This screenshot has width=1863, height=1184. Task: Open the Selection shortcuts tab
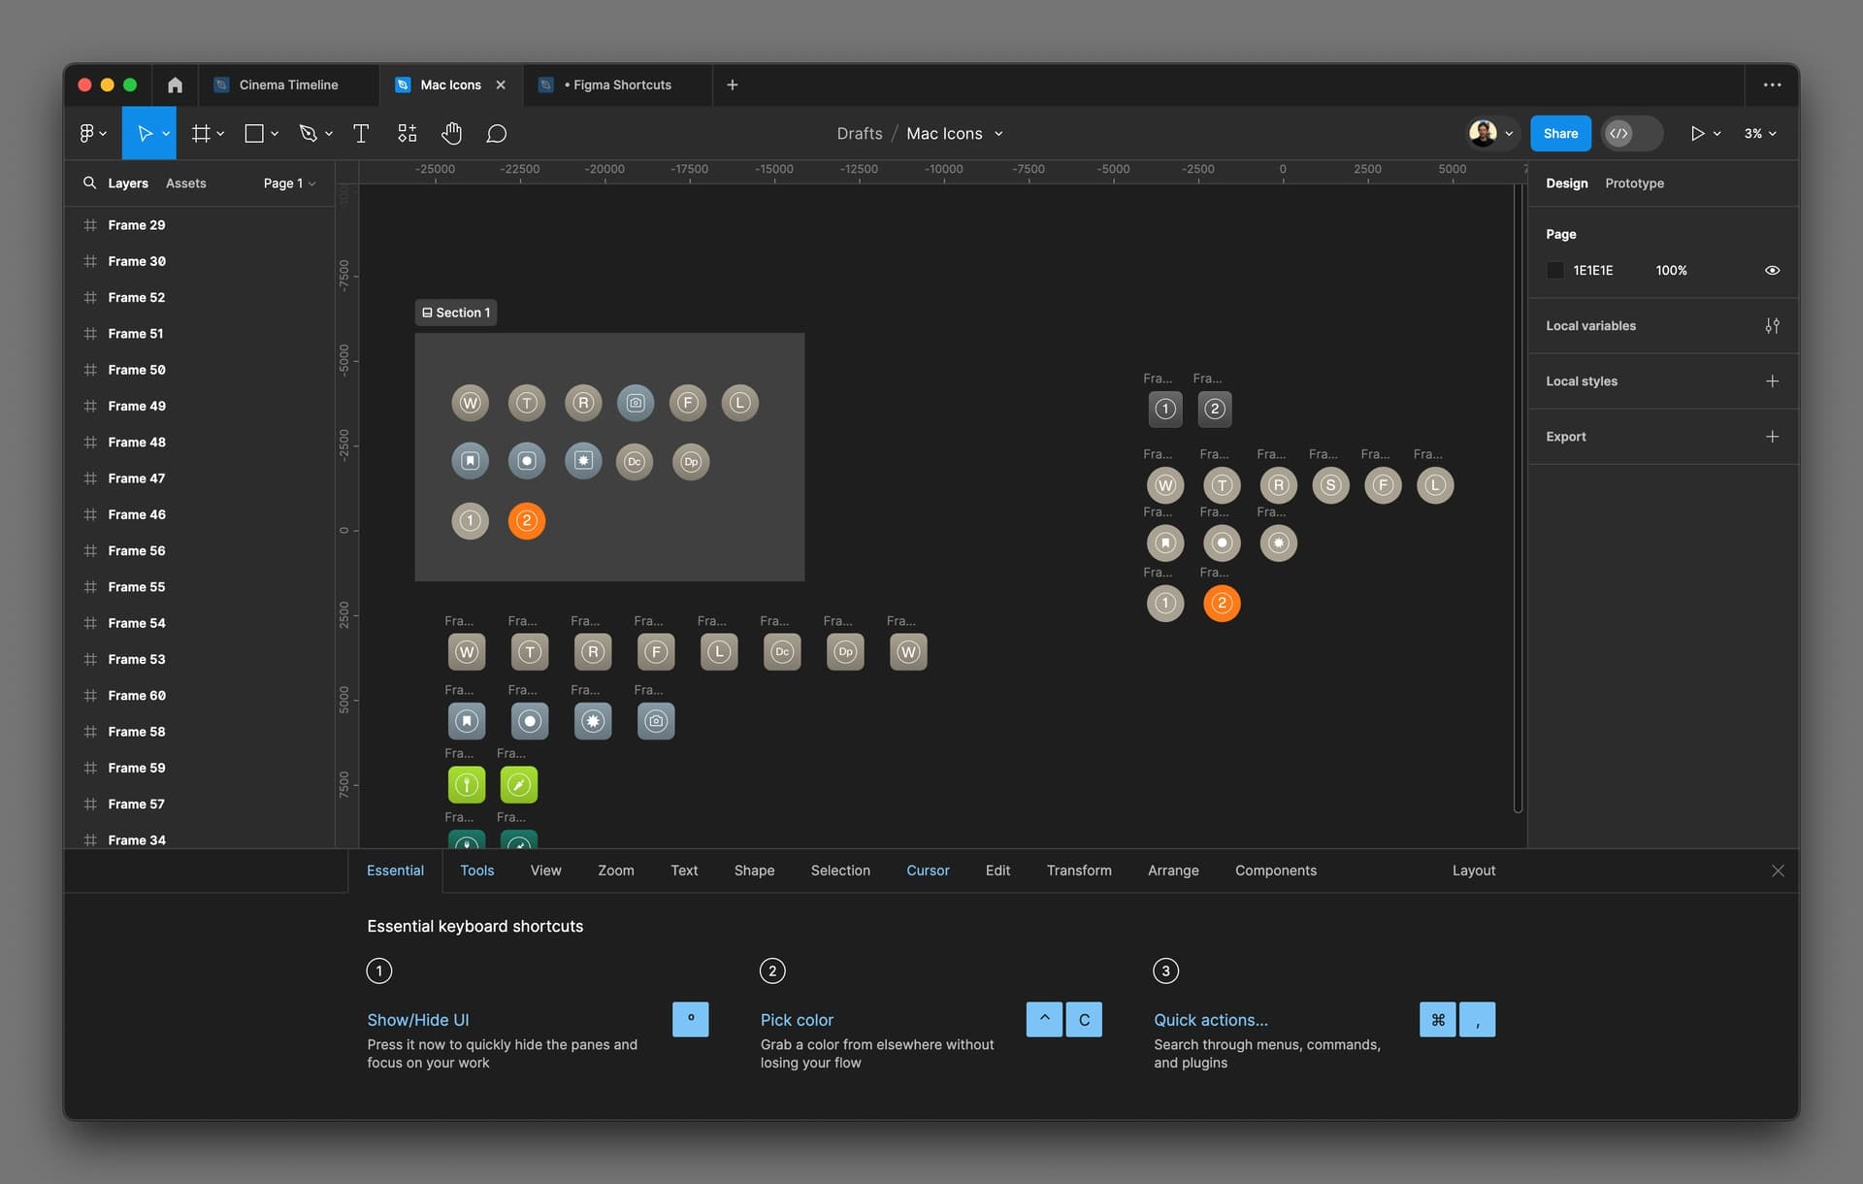coord(840,871)
